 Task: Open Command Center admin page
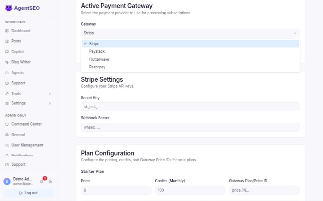point(26,124)
